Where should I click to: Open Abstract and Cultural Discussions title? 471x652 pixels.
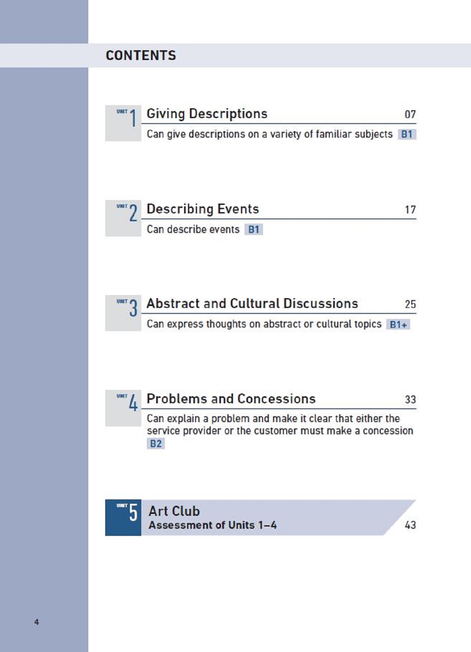(252, 304)
